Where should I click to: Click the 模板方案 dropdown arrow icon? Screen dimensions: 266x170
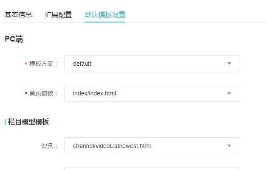coord(229,64)
